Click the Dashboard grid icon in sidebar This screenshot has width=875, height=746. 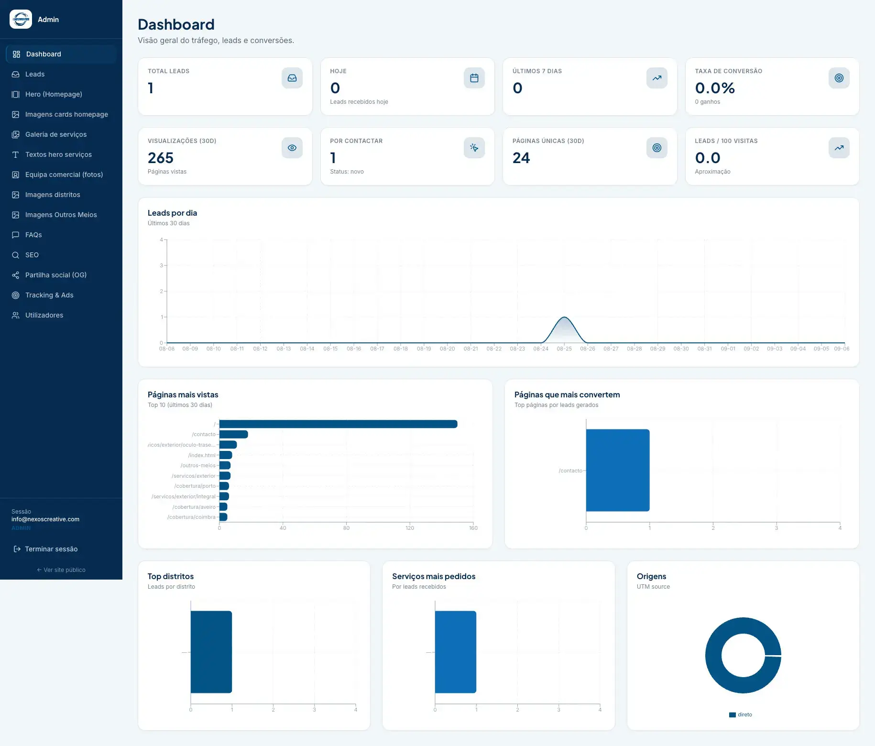click(x=16, y=54)
